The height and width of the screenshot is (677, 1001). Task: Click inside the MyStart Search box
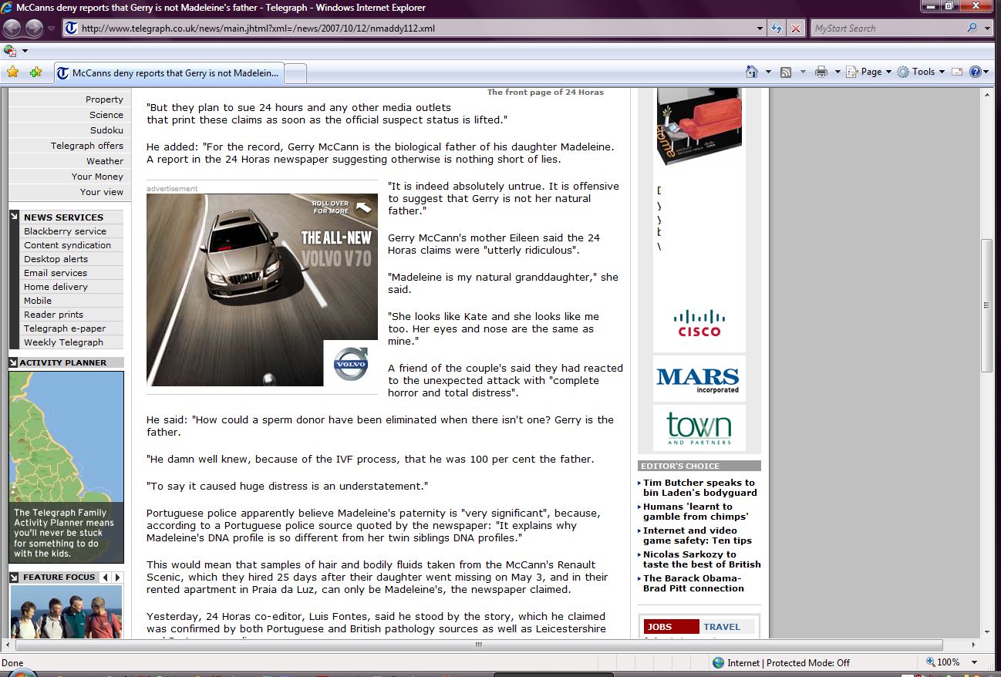pyautogui.click(x=887, y=29)
